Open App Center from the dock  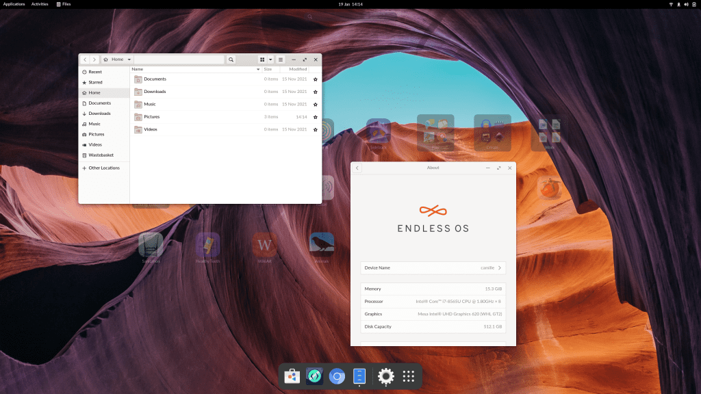pyautogui.click(x=292, y=376)
